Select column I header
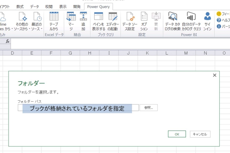 pyautogui.click(x=109, y=53)
